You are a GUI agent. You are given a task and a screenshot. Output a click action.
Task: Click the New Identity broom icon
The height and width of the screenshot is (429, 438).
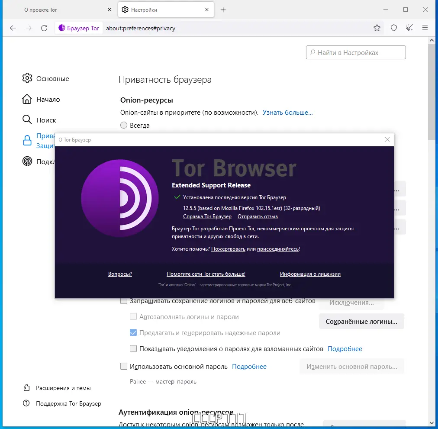409,28
